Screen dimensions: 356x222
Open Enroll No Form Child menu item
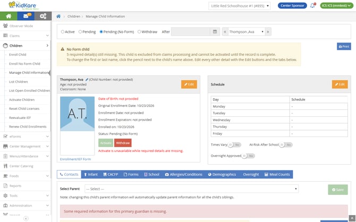tap(24, 64)
